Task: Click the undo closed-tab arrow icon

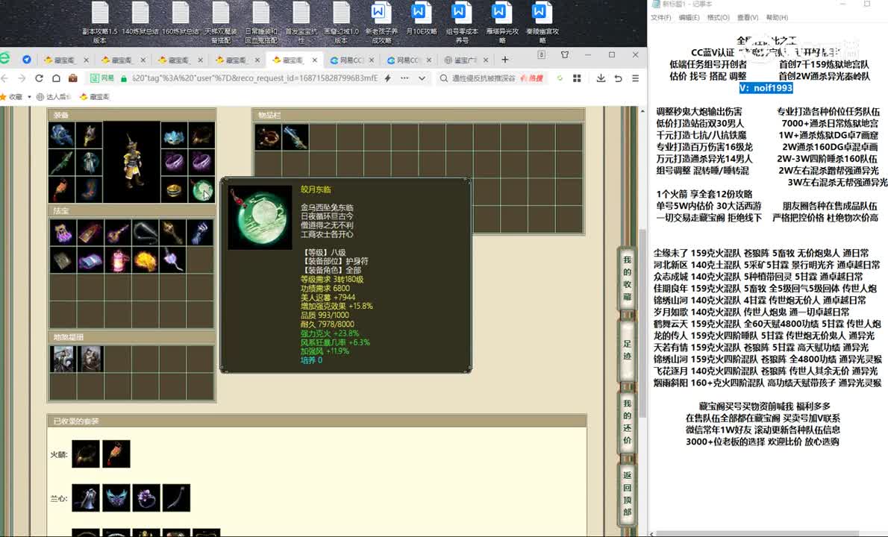Action: pyautogui.click(x=619, y=78)
